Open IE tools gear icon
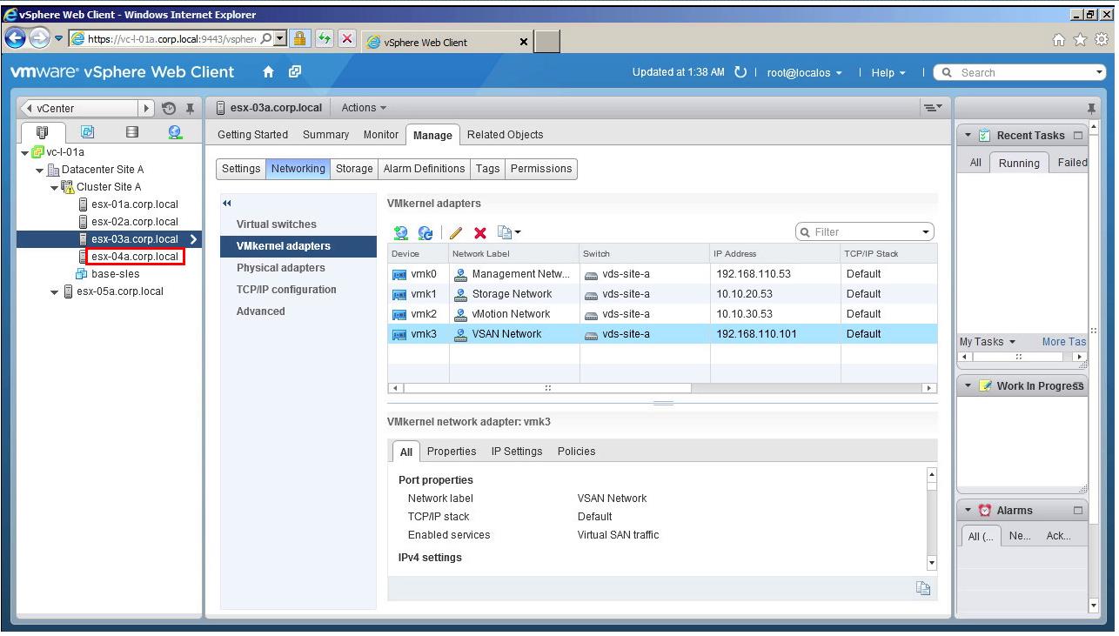1119x636 pixels. pyautogui.click(x=1102, y=39)
